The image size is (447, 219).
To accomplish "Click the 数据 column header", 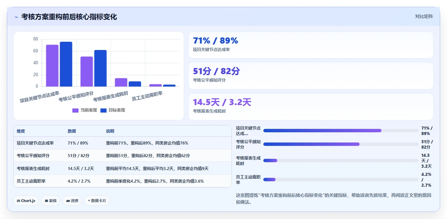I will (x=72, y=131).
